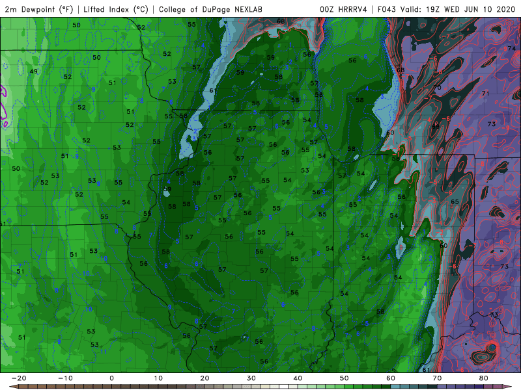521x390 pixels.
Task: Click the blue lifted index value 11
Action: [x=104, y=352]
